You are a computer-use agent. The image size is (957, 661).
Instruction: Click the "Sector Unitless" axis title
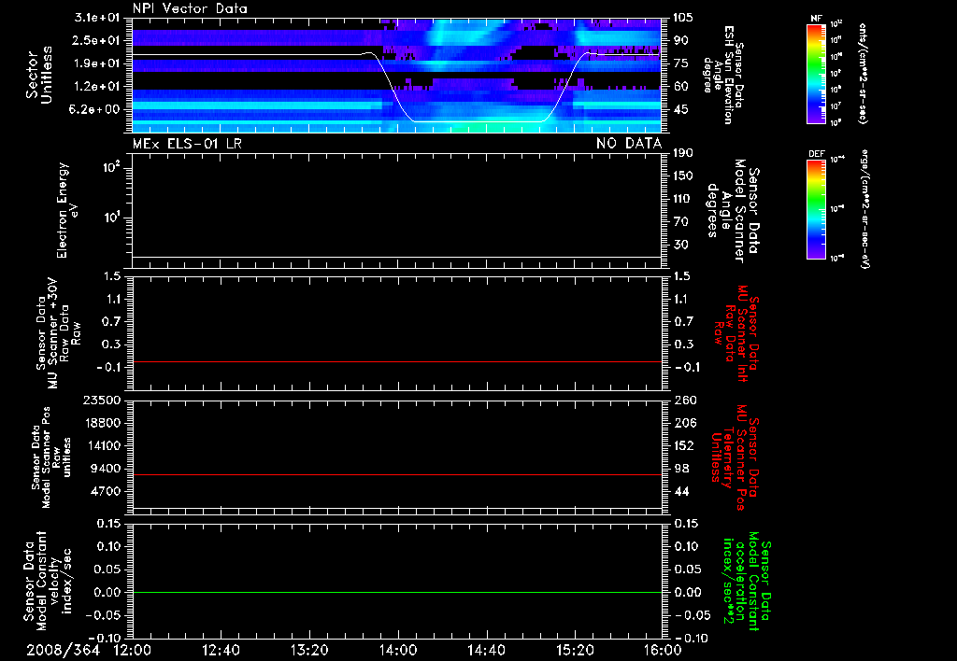pyautogui.click(x=39, y=75)
